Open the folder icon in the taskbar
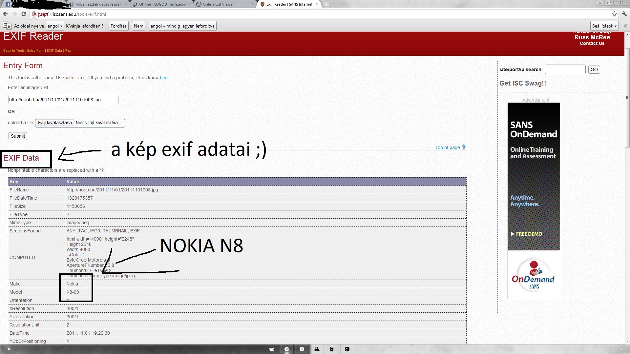Image resolution: width=630 pixels, height=354 pixels. click(x=272, y=349)
